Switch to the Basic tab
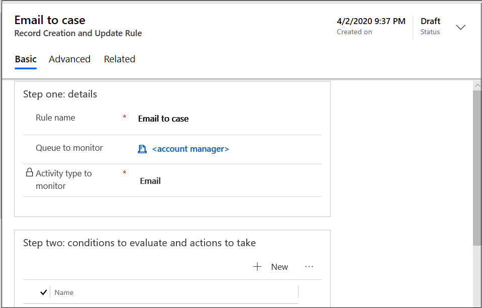The height and width of the screenshot is (308, 482). coord(26,59)
